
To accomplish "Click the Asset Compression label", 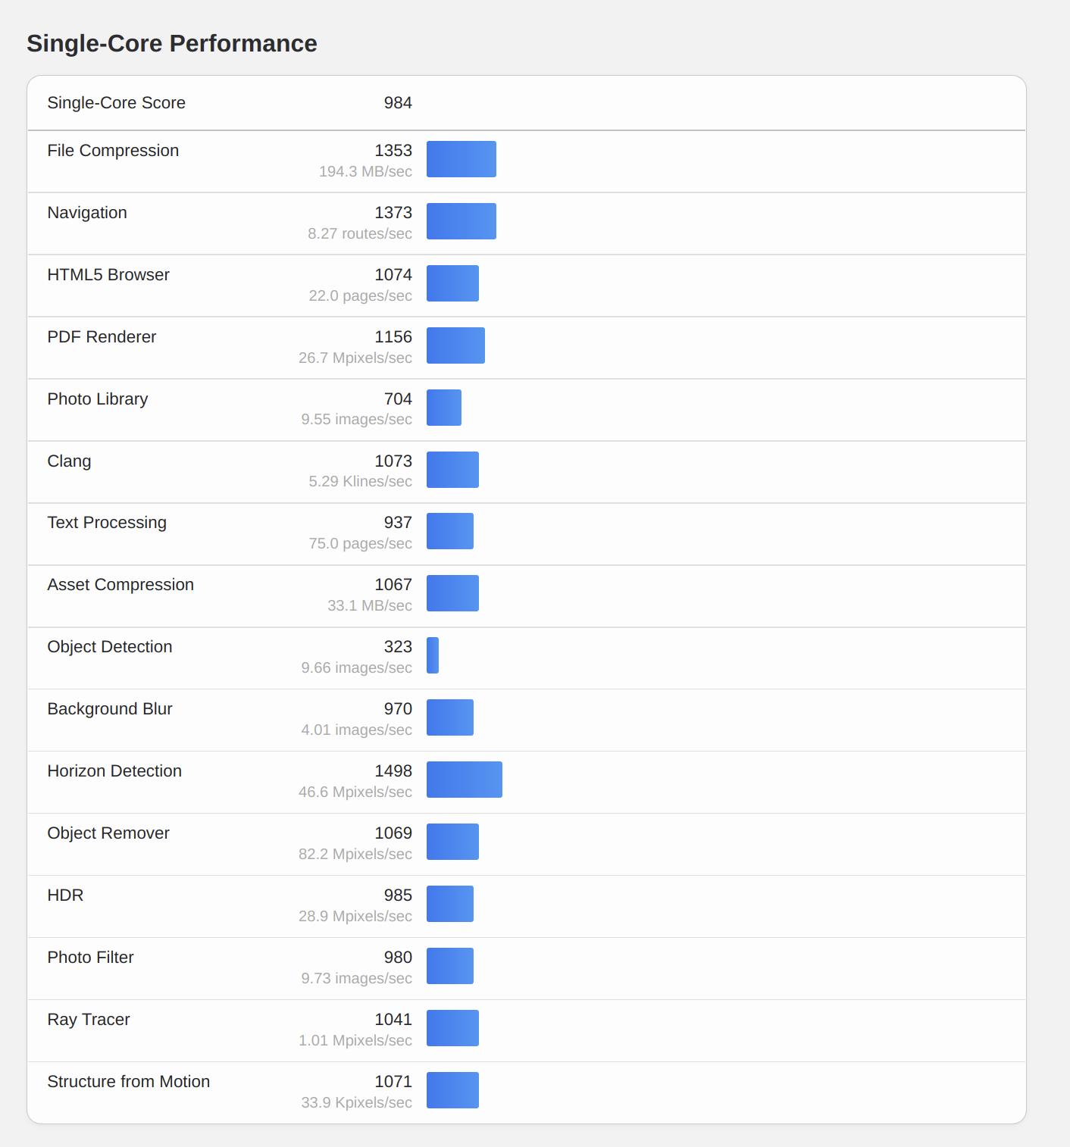I will click(x=120, y=585).
